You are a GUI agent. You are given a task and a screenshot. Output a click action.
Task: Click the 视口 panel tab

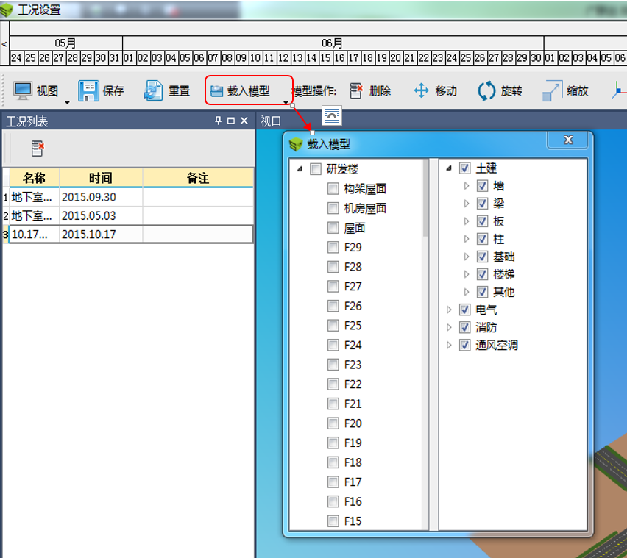tap(271, 121)
